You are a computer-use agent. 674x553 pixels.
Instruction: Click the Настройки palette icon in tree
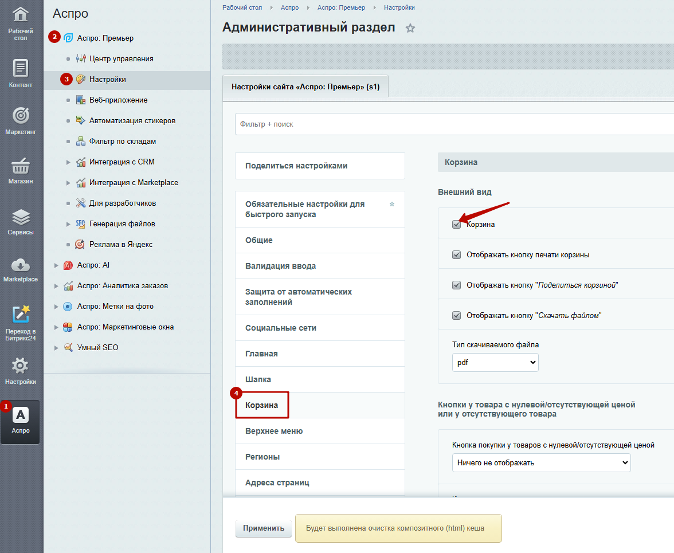[x=81, y=79]
